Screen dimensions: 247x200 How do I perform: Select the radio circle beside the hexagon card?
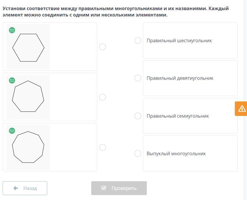[x=103, y=47]
